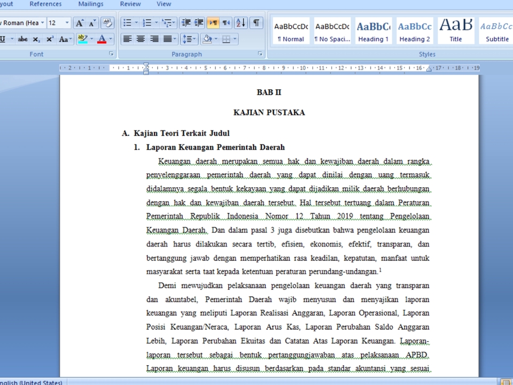Click the Center alignment icon

click(141, 38)
